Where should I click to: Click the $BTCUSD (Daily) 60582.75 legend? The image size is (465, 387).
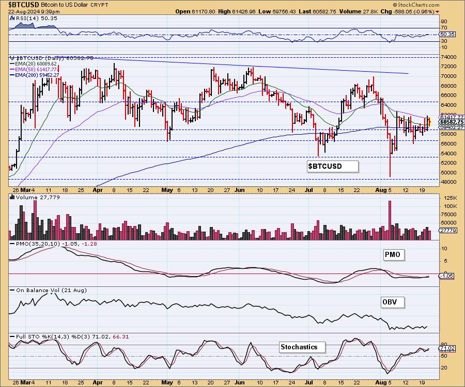tap(55, 58)
